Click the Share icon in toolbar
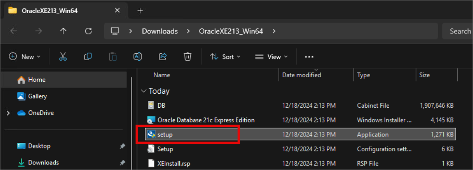 163,56
